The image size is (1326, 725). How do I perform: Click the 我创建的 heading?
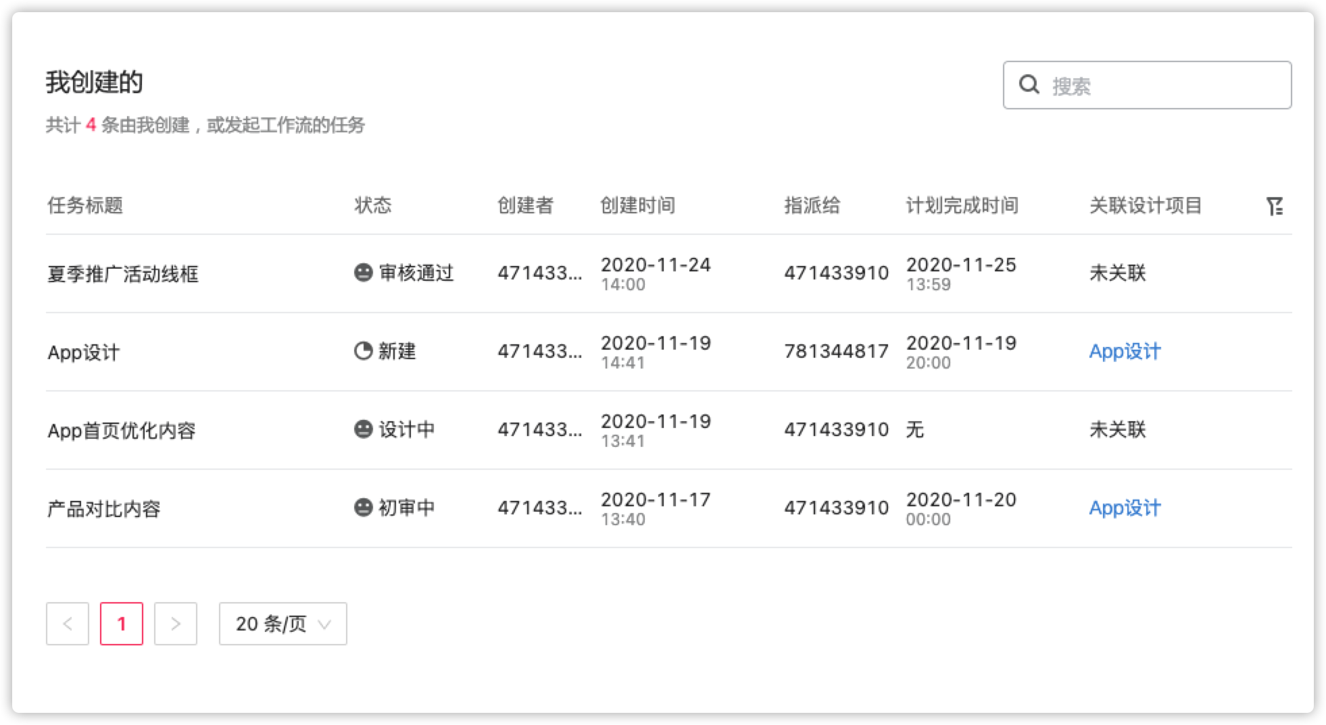pyautogui.click(x=95, y=82)
